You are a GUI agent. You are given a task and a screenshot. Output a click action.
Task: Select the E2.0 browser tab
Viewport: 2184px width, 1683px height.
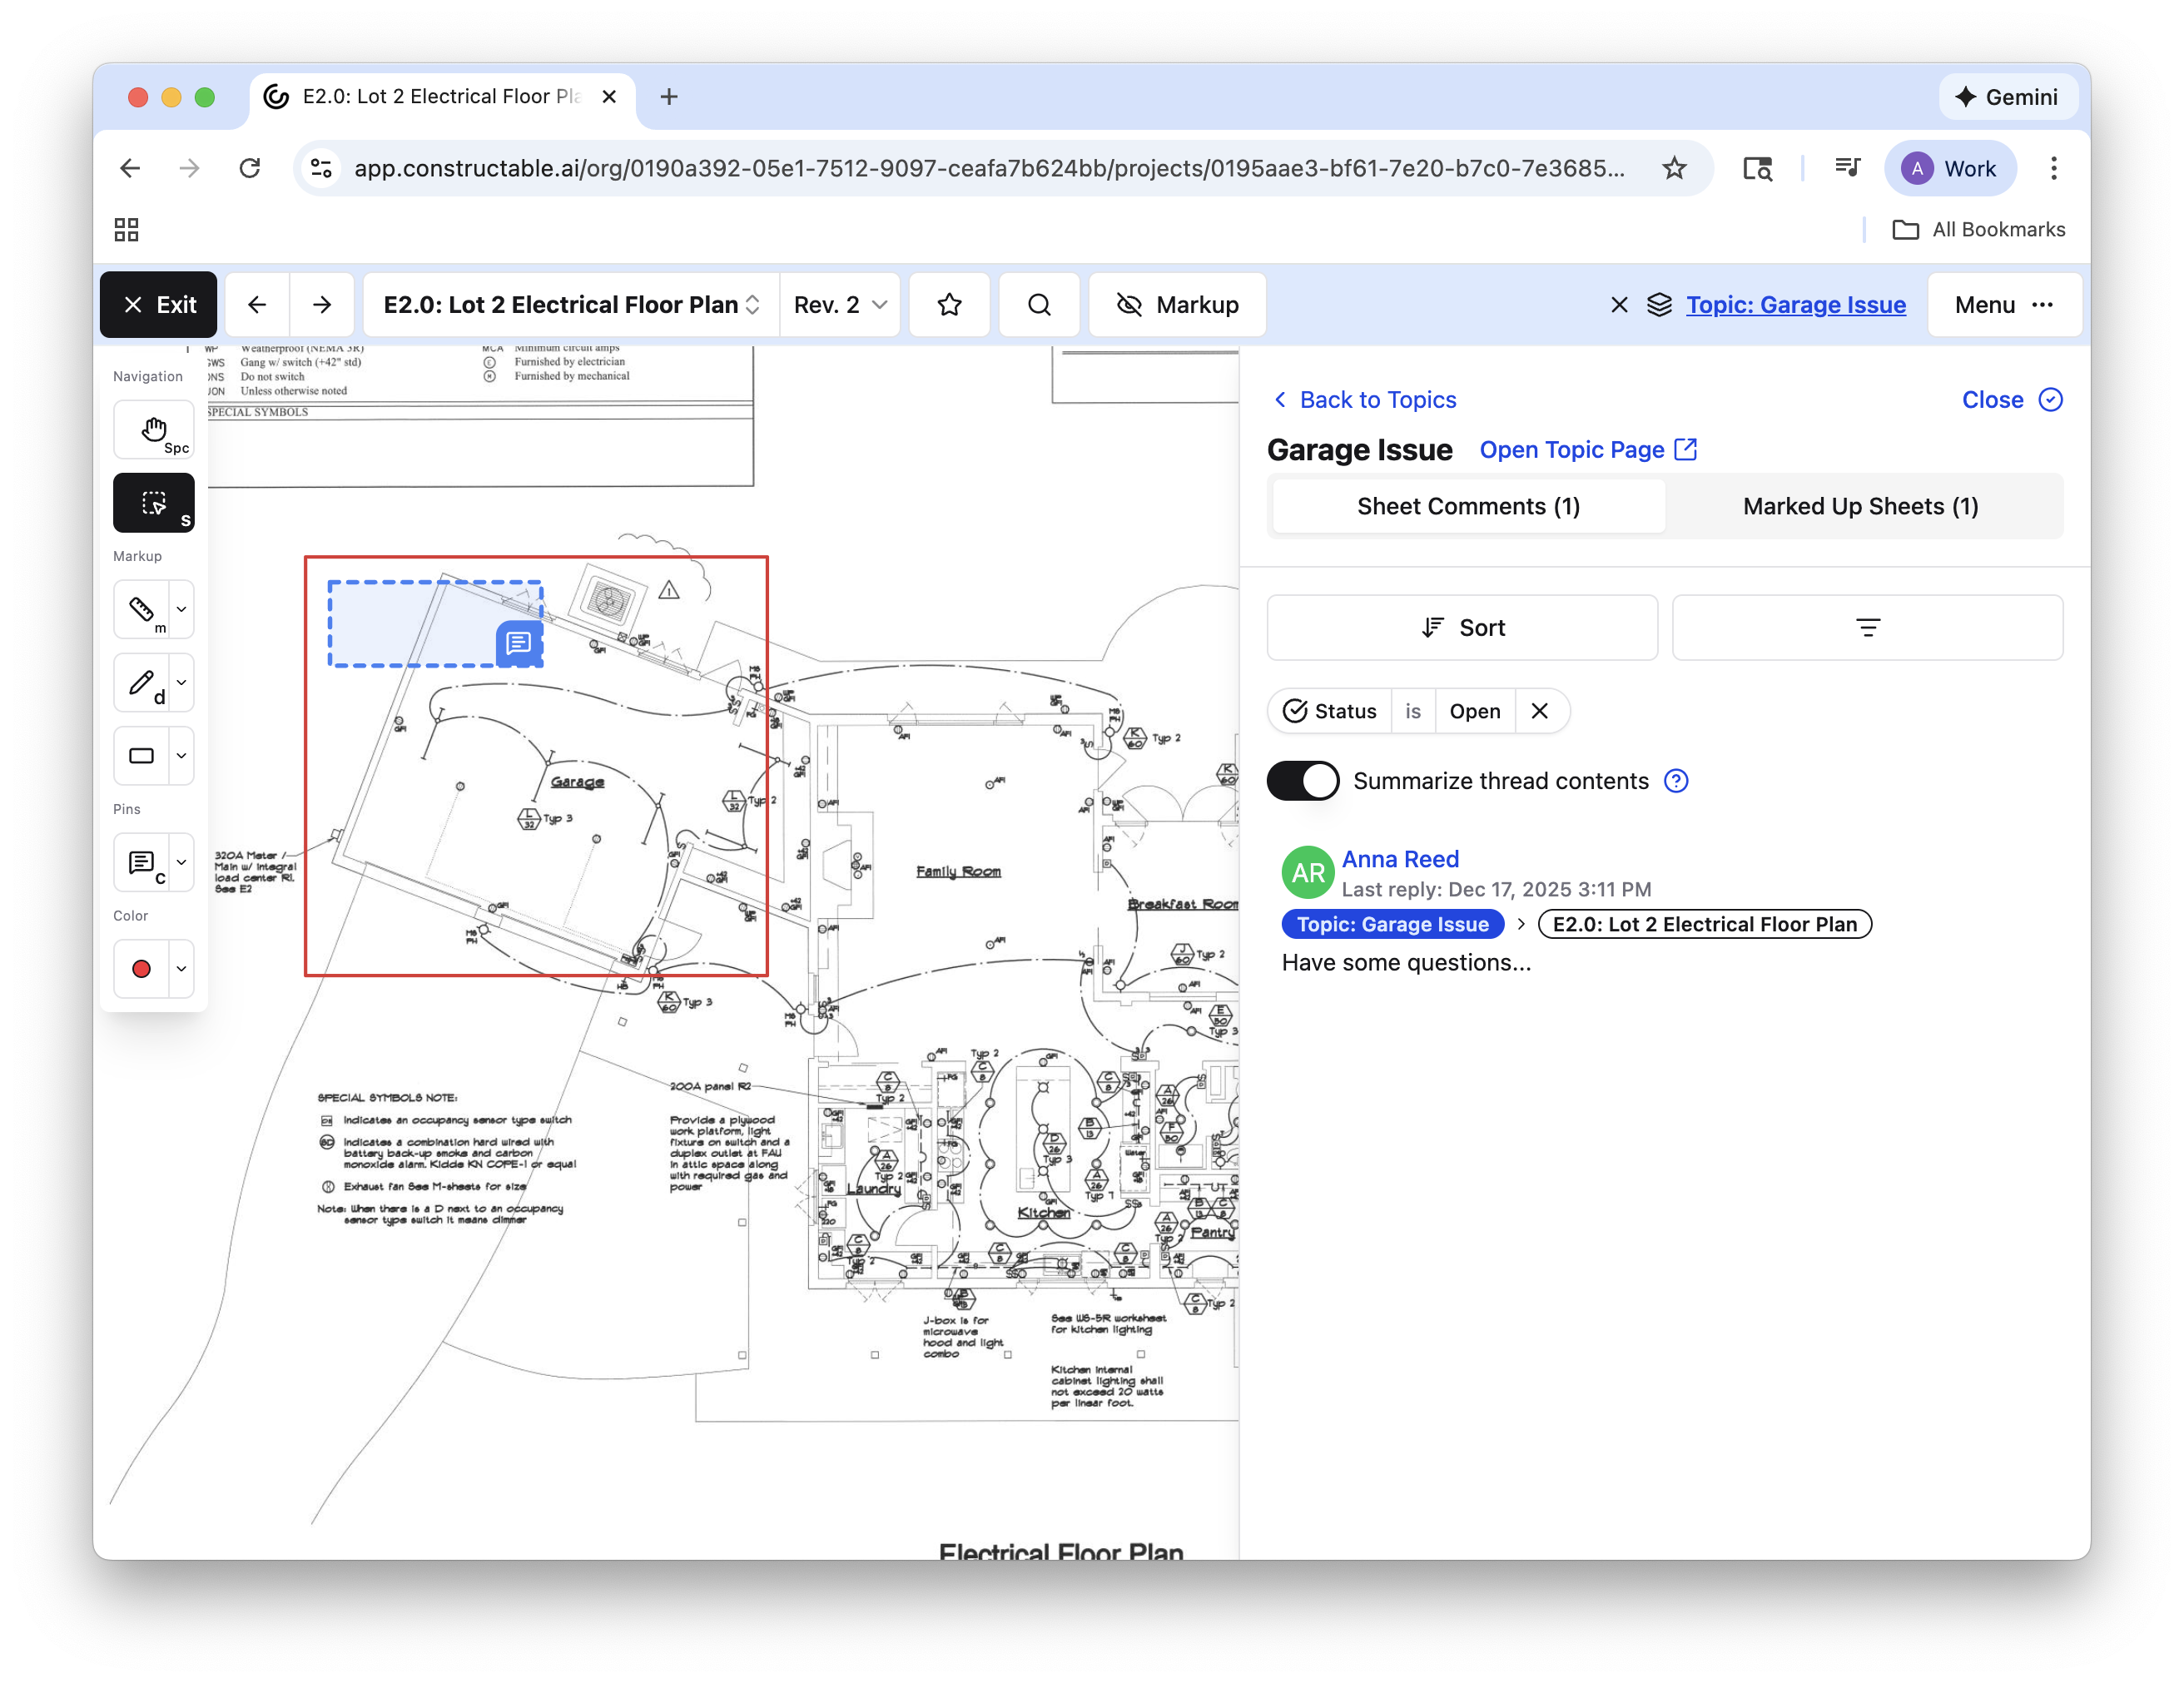click(442, 96)
